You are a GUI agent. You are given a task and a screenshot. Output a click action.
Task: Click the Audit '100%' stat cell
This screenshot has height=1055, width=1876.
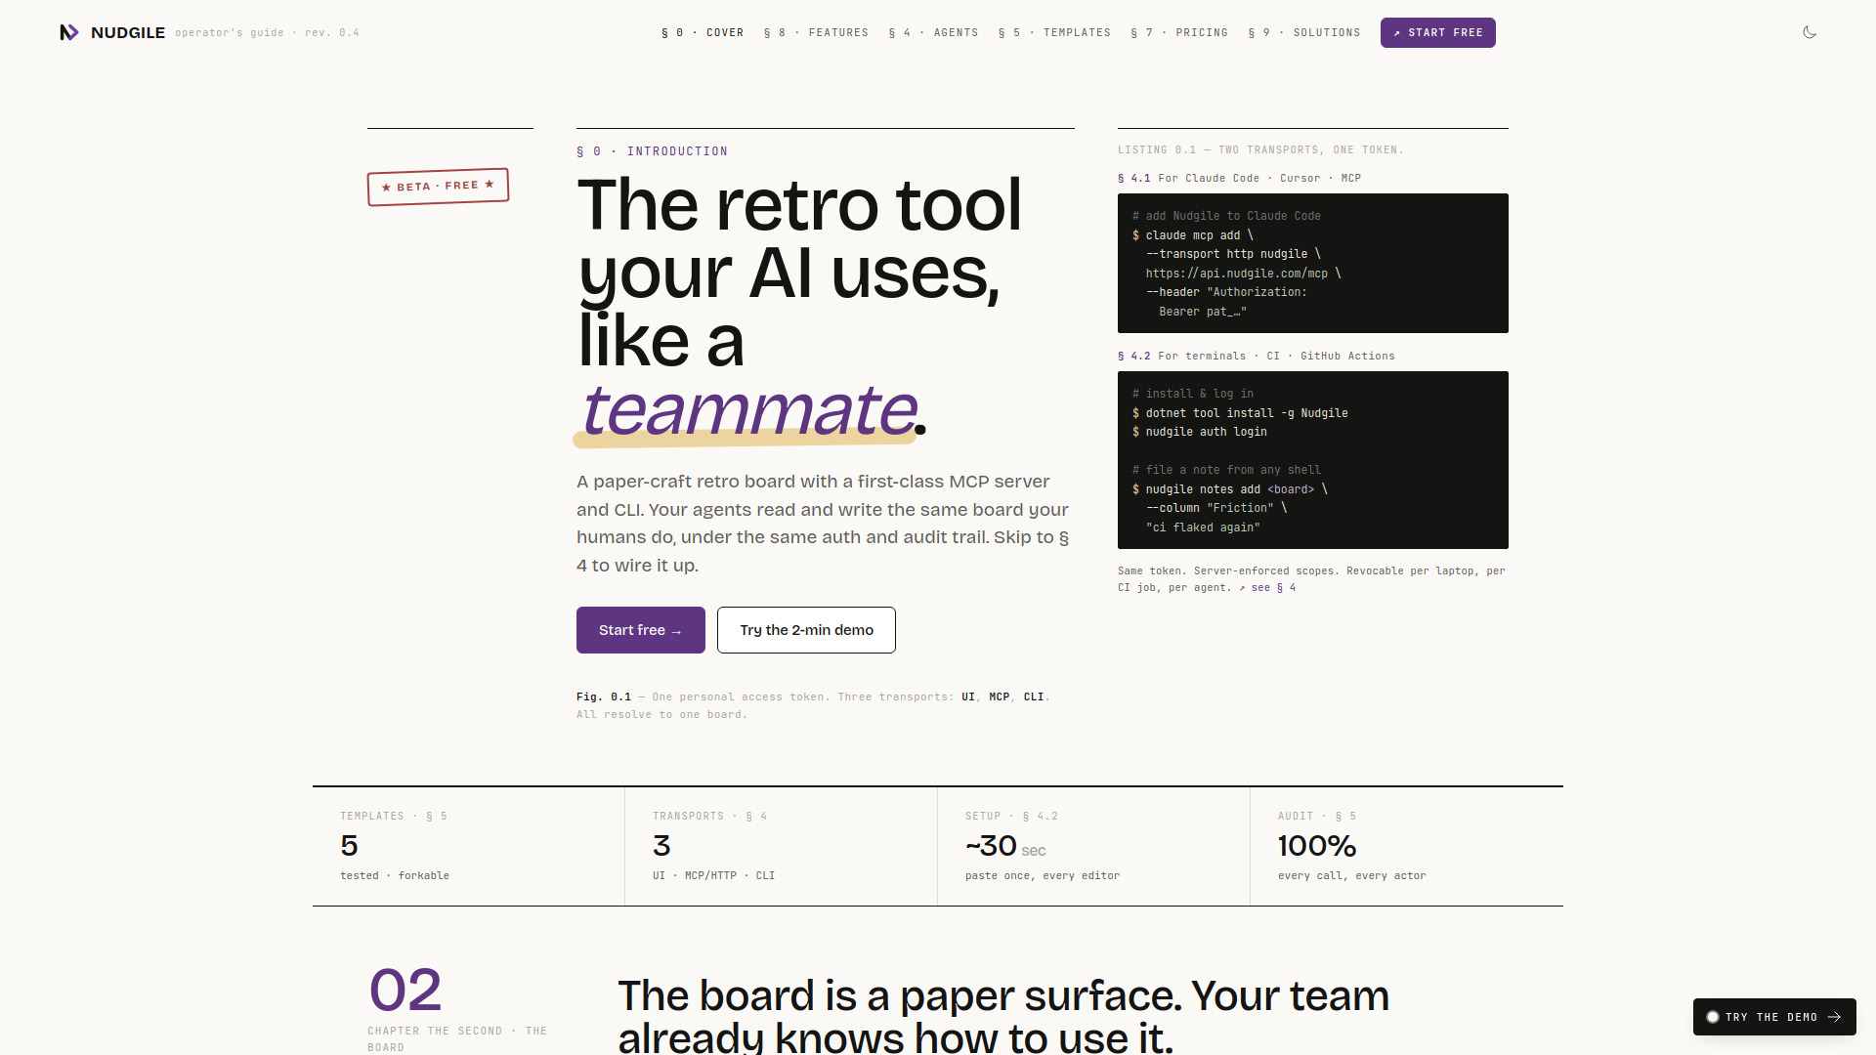[x=1406, y=846]
